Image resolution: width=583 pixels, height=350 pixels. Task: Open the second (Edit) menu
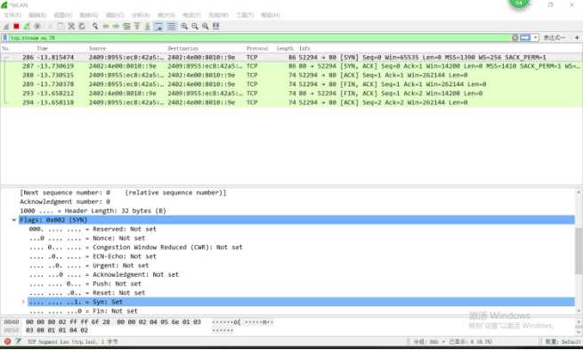(x=37, y=15)
